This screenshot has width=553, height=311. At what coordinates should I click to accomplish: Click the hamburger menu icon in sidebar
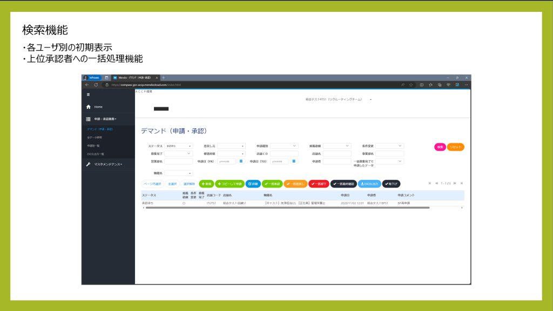[x=89, y=94]
